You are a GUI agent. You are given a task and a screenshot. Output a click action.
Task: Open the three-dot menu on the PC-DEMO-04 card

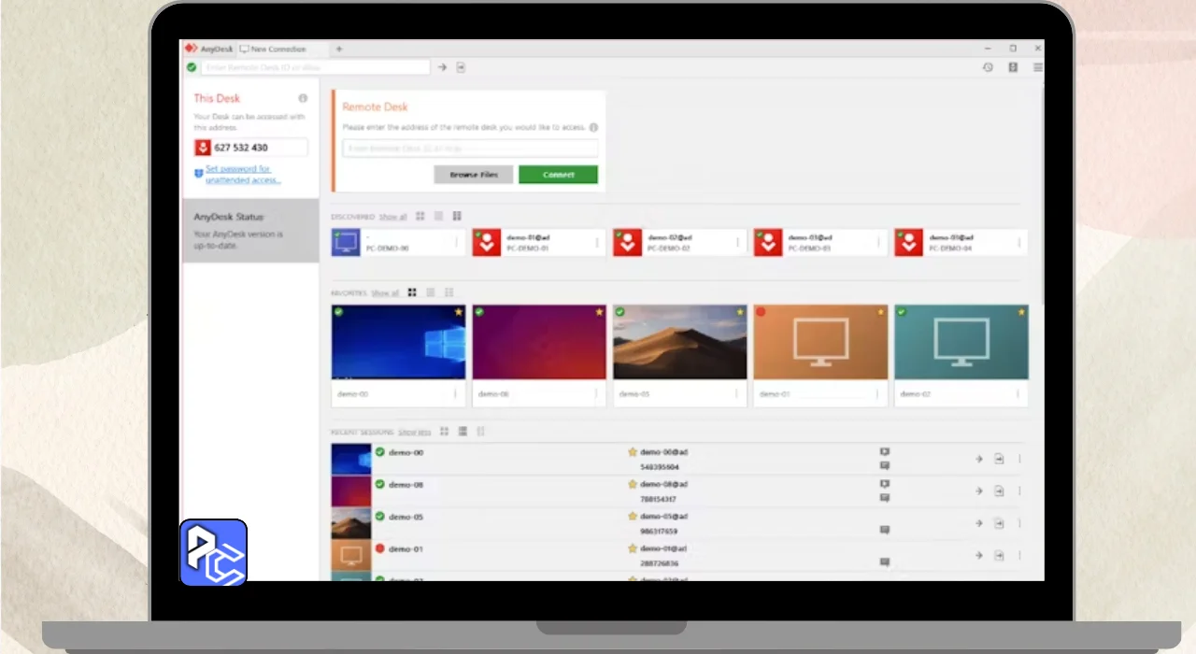(x=1018, y=243)
